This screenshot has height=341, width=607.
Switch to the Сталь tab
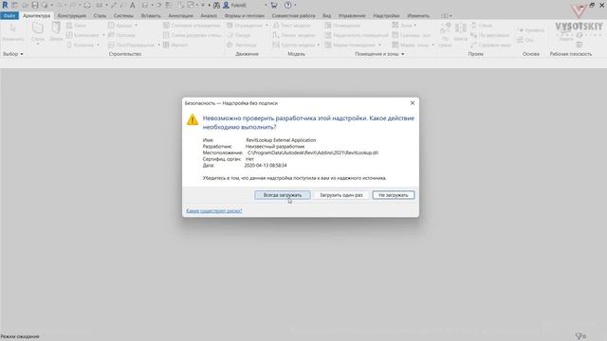(x=100, y=16)
